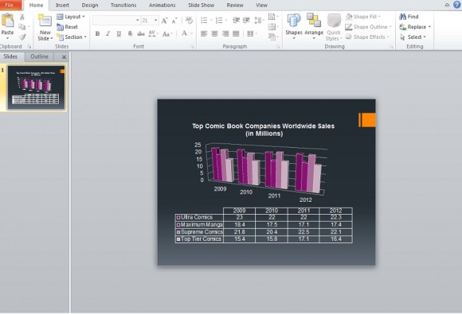Switch to the View tab
Screen dimensions: 462x314
[x=261, y=6]
